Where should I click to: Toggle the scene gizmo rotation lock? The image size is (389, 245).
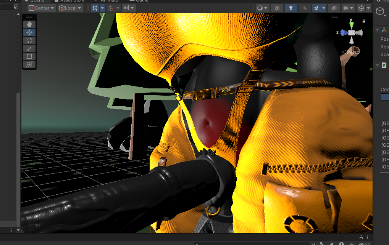pos(364,21)
